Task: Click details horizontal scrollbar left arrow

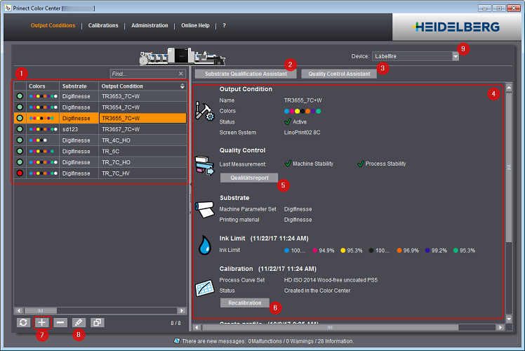Action: point(197,327)
